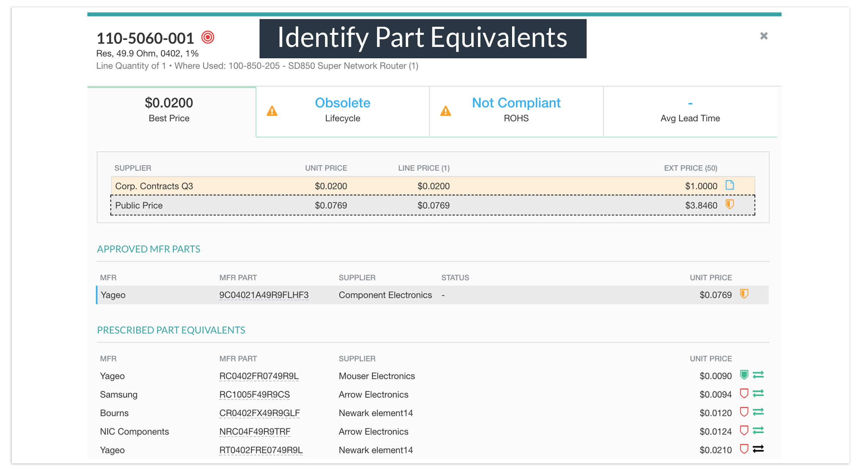Click red shield icon on Samsung row

[744, 393]
